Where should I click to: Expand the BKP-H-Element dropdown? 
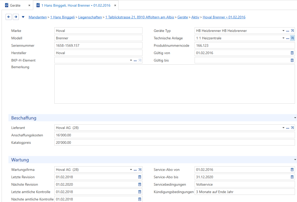point(131,60)
